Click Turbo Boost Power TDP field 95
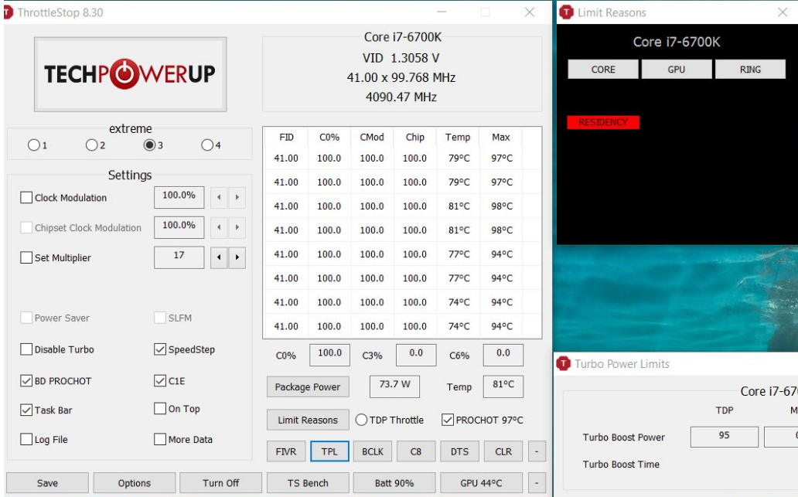 tap(725, 437)
